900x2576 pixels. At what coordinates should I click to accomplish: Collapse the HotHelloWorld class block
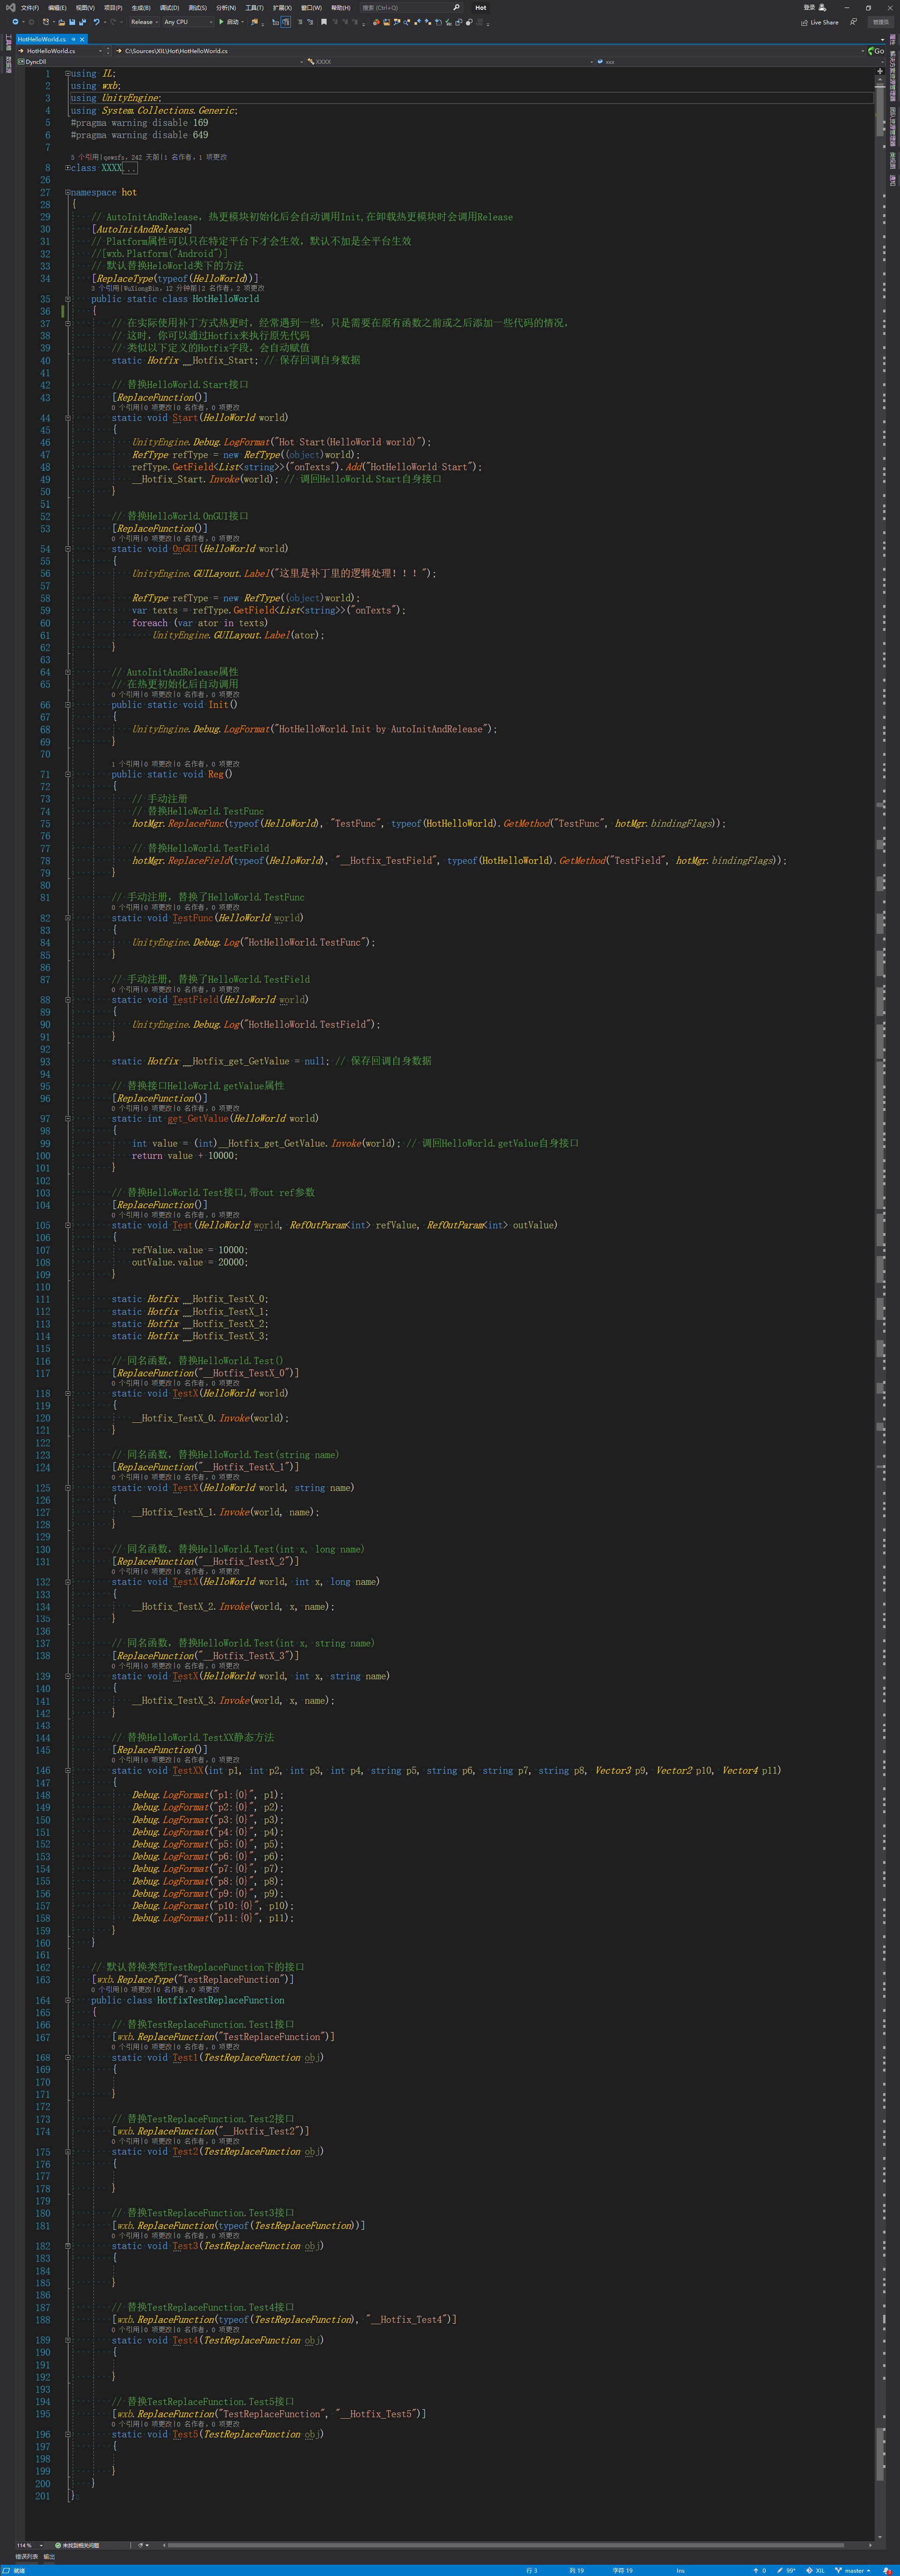point(68,299)
